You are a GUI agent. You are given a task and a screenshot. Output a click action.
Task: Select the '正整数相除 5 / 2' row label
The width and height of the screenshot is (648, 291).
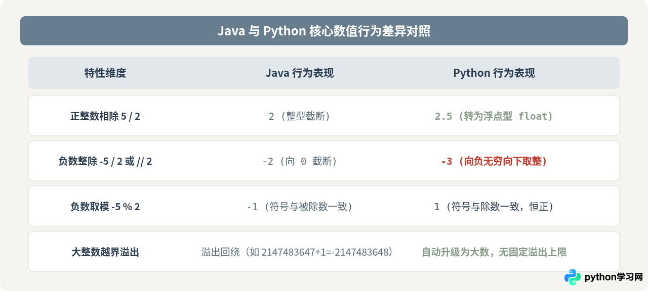coord(105,116)
